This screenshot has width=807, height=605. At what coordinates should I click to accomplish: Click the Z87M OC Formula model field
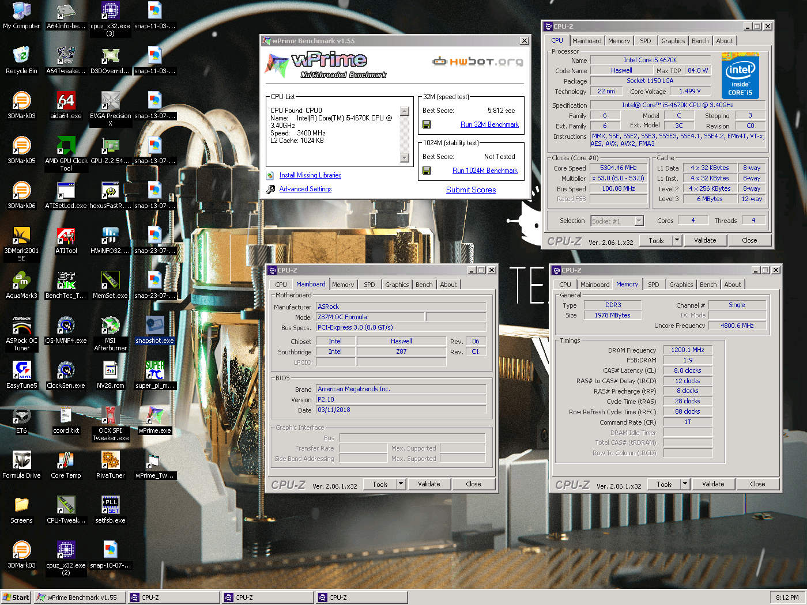point(371,317)
